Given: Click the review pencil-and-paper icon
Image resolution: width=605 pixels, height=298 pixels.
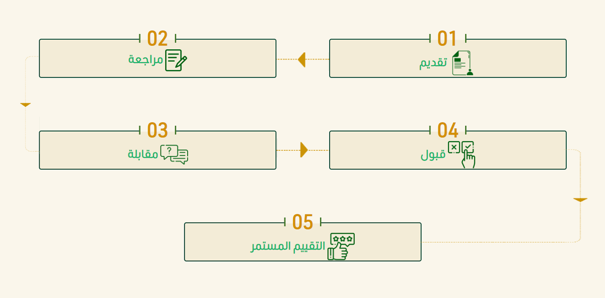Looking at the screenshot, I should [176, 60].
